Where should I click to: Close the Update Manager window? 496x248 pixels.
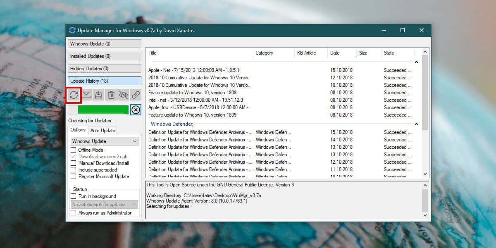(422, 30)
